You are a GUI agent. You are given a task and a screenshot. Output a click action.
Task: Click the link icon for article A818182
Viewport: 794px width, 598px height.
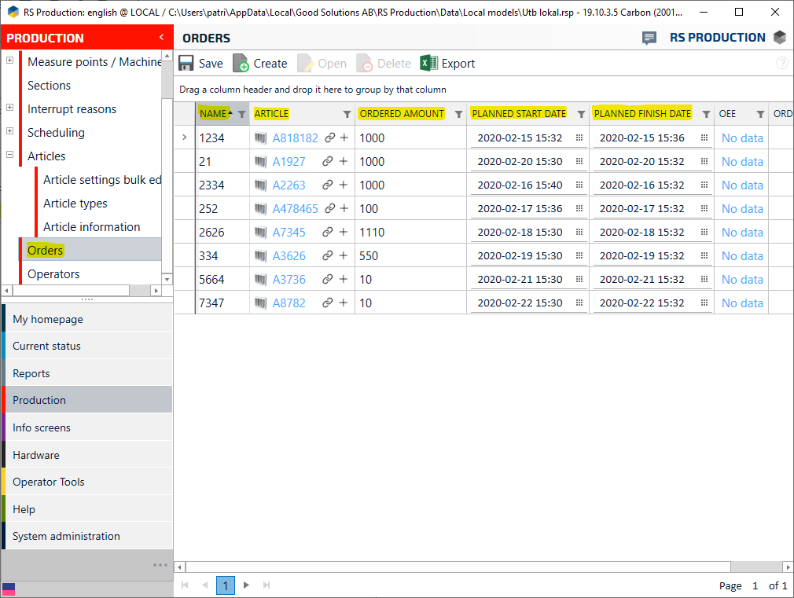coord(330,138)
